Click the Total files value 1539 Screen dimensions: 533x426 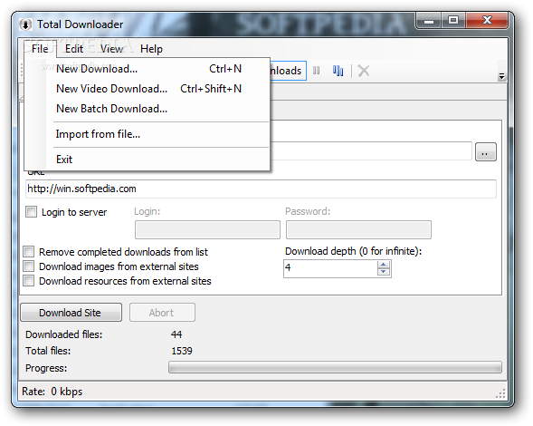(182, 351)
